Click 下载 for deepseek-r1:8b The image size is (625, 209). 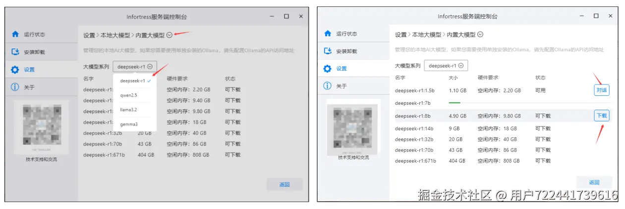tap(602, 116)
